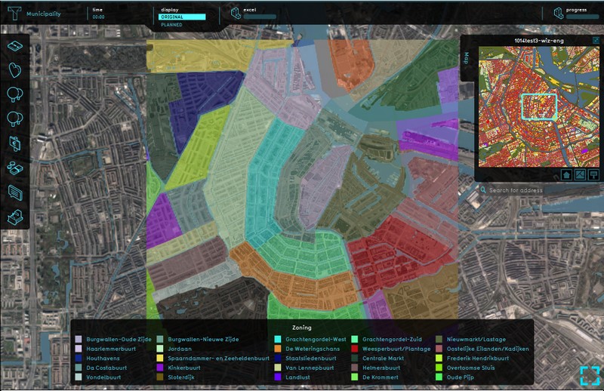Click the Jordaan legend entry
The height and width of the screenshot is (391, 604).
click(x=178, y=349)
